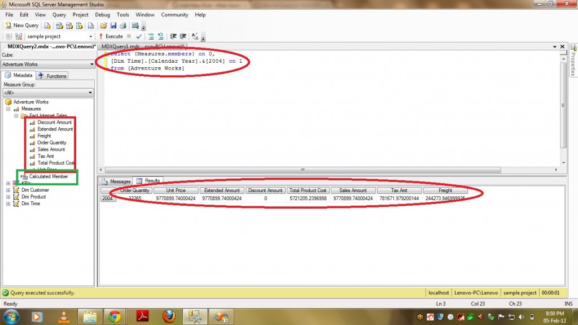Image resolution: width=578 pixels, height=325 pixels.
Task: Open the Cube dropdown showing Adventure Works
Action: [x=47, y=64]
